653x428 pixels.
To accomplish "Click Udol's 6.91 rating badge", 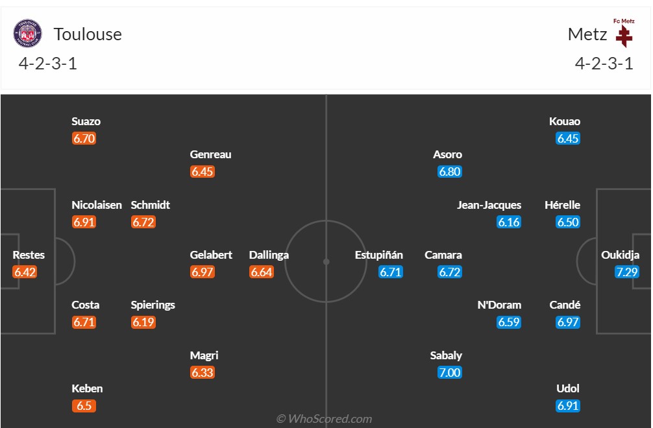I will pyautogui.click(x=568, y=406).
